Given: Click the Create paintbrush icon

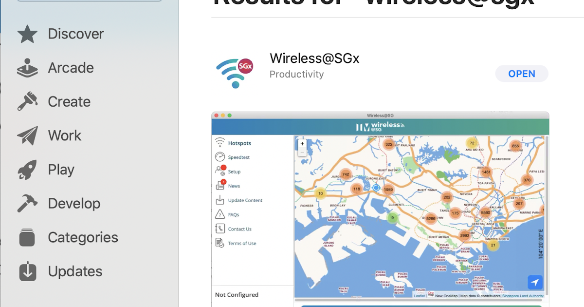Looking at the screenshot, I should (x=27, y=101).
